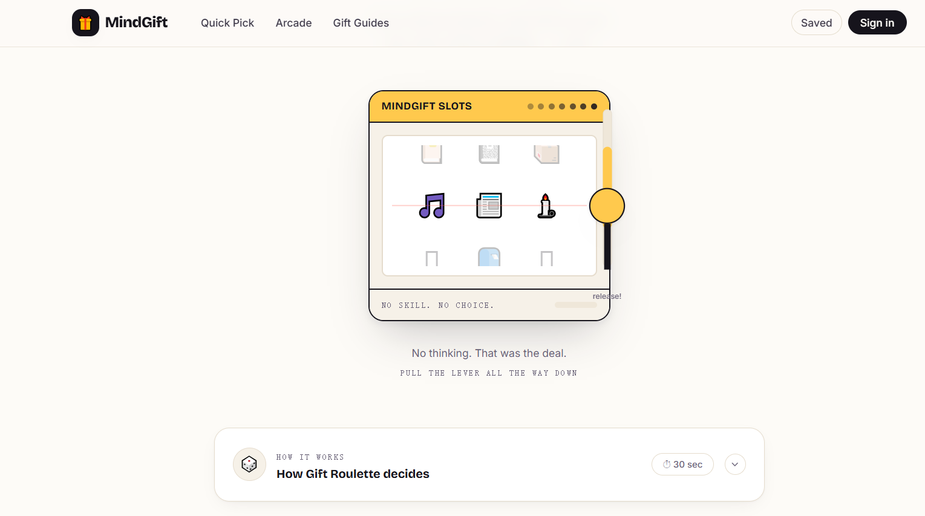This screenshot has height=516, width=925.
Task: Go to the Arcade section
Action: (294, 23)
